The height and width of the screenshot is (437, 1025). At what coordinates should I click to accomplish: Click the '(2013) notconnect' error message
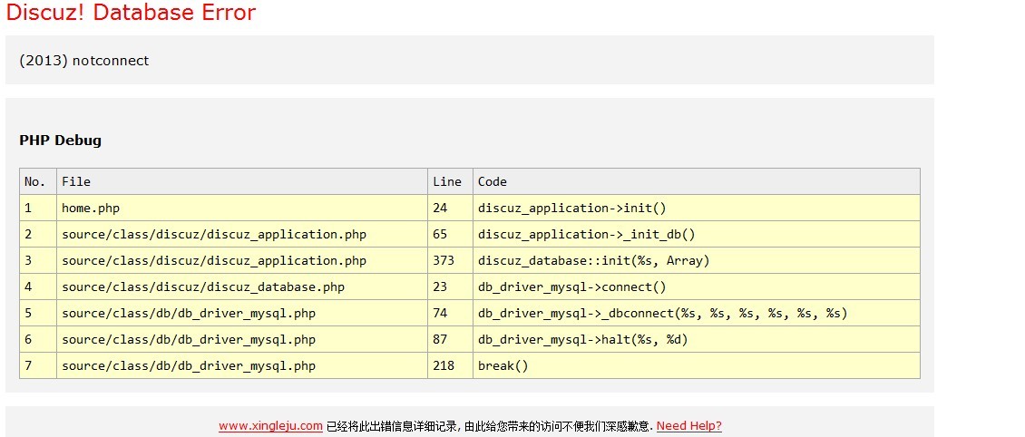point(84,61)
